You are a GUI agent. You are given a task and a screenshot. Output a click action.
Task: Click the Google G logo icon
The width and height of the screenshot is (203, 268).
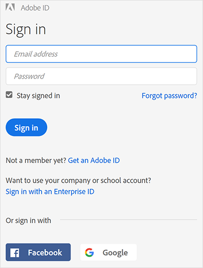click(x=89, y=252)
